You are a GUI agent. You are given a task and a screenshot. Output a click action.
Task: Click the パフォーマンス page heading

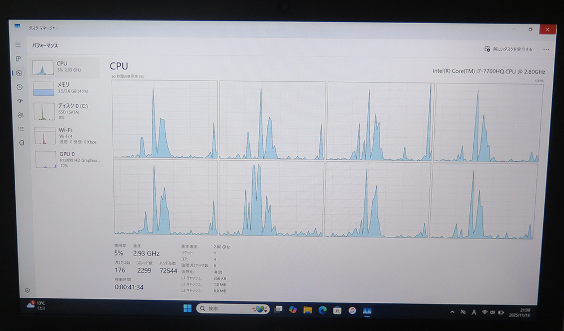(45, 46)
